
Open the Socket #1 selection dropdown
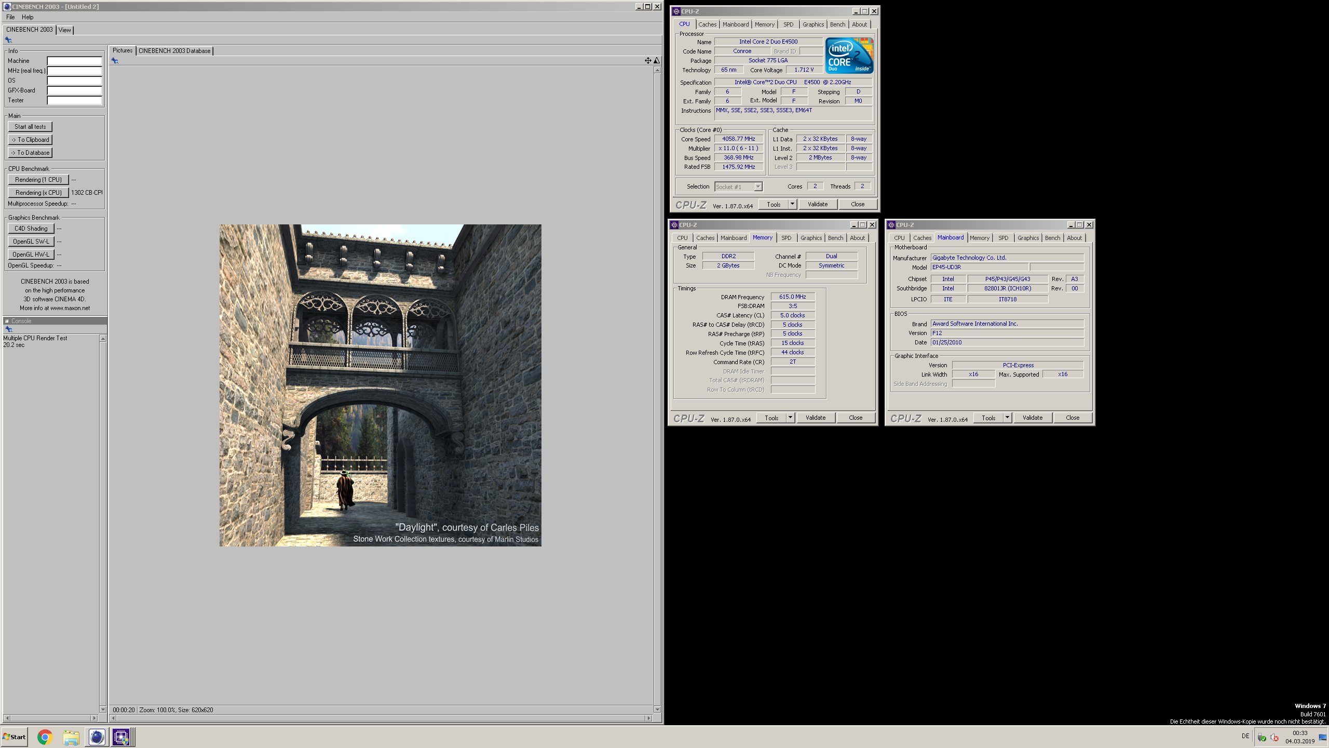738,187
